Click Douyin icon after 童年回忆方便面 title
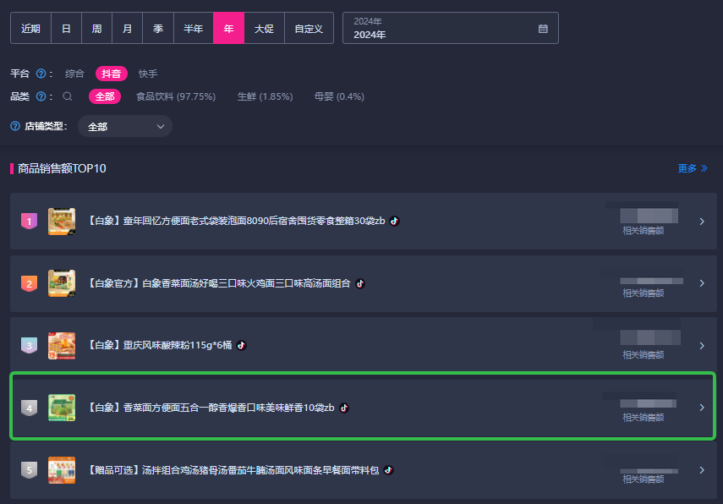 coord(395,221)
